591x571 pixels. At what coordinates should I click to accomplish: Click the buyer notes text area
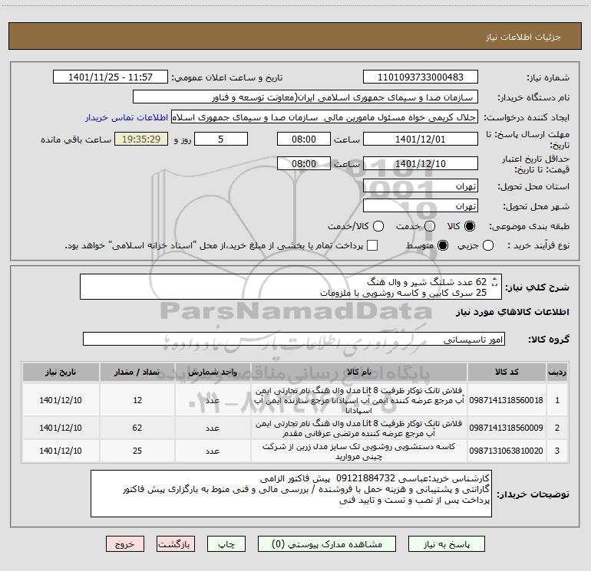tap(291, 494)
